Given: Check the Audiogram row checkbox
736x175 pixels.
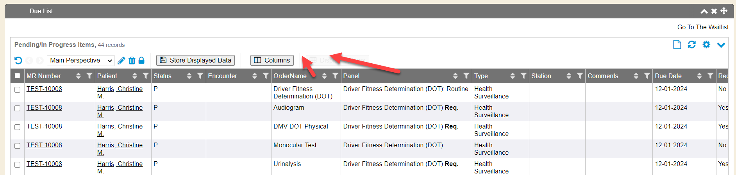Looking at the screenshot, I should coord(17,108).
